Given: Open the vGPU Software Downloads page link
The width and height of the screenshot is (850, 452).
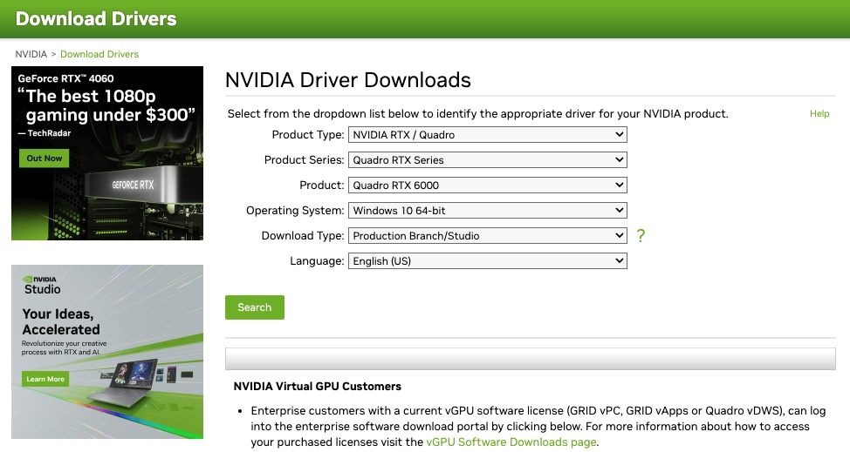Looking at the screenshot, I should [x=511, y=442].
